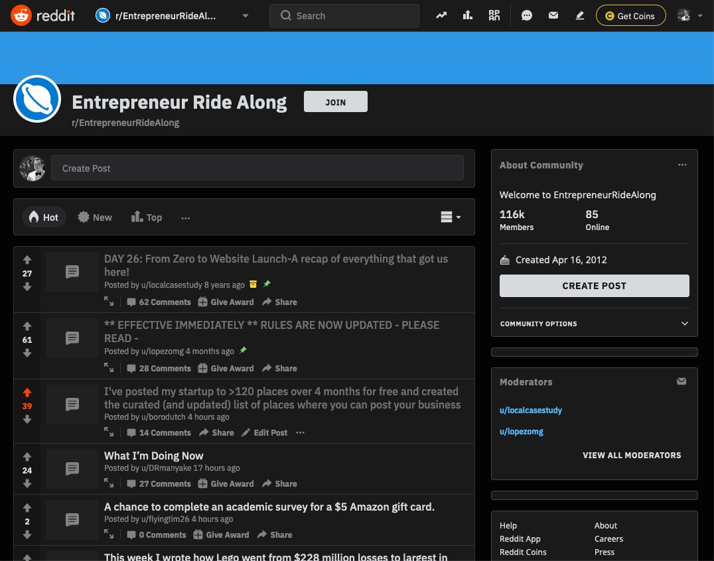Message the moderators via envelope icon

tap(681, 381)
